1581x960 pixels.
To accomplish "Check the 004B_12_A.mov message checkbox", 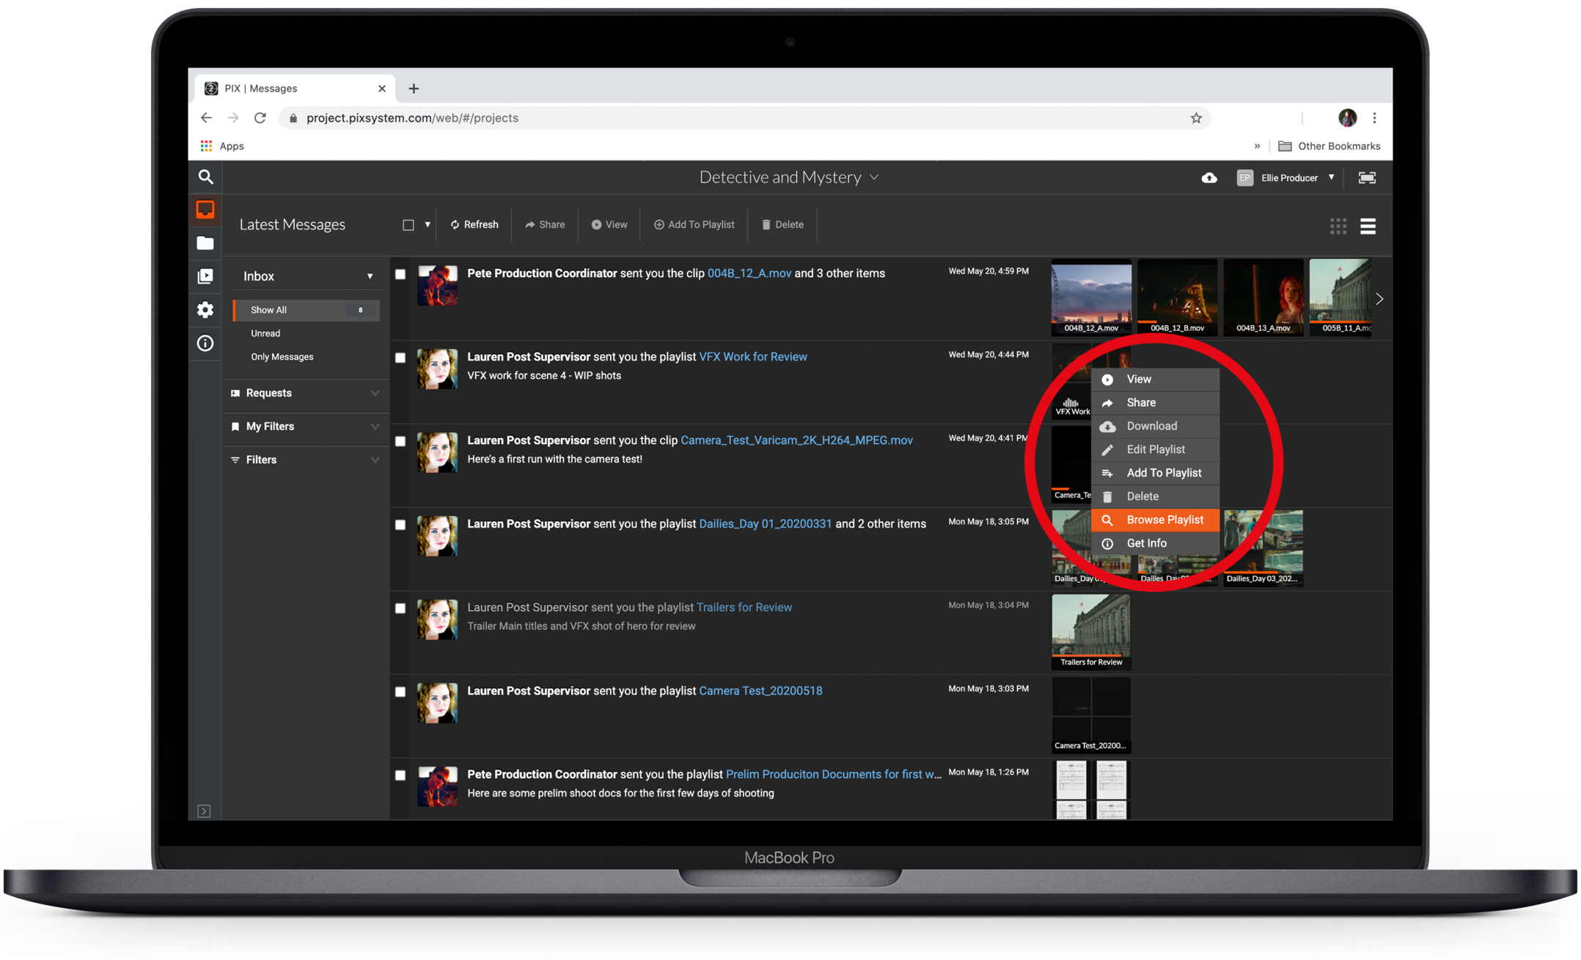I will (x=400, y=274).
